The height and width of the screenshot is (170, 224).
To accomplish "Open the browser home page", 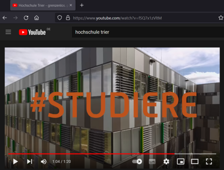I will point(37,18).
